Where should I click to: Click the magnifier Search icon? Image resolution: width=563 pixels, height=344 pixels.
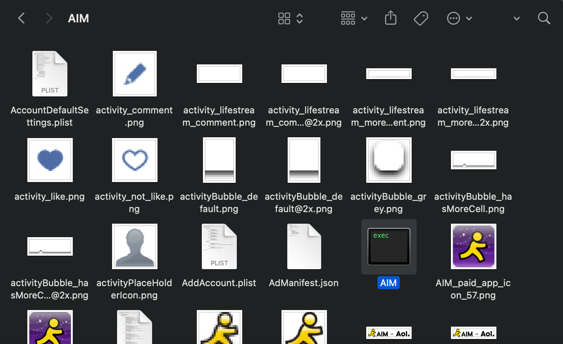pos(544,18)
